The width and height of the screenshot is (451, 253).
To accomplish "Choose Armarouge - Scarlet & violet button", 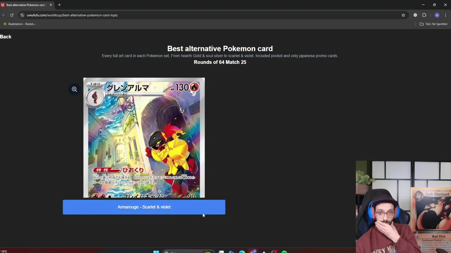I will click(144, 207).
